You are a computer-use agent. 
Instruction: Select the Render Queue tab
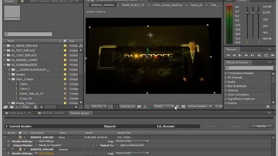click(80, 113)
